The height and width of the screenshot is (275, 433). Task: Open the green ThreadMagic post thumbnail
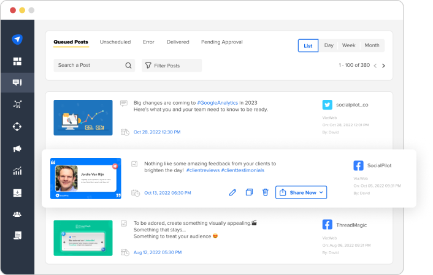83,238
